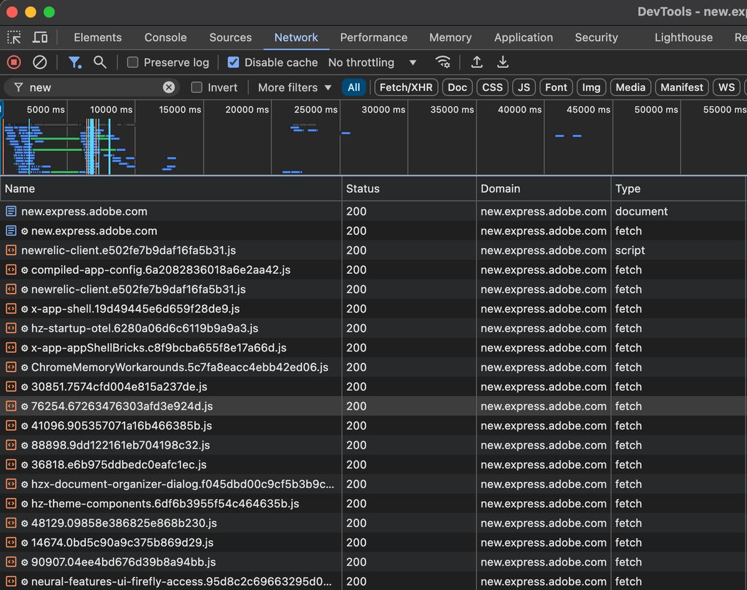Filter by Fetch/XHR requests

(406, 87)
